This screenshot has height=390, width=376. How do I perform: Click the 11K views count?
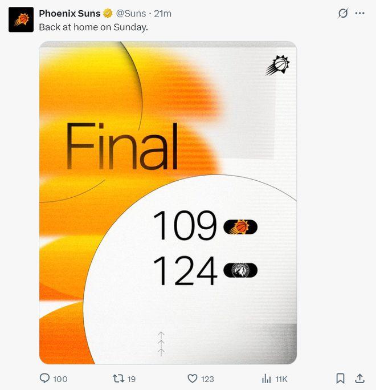point(281,379)
